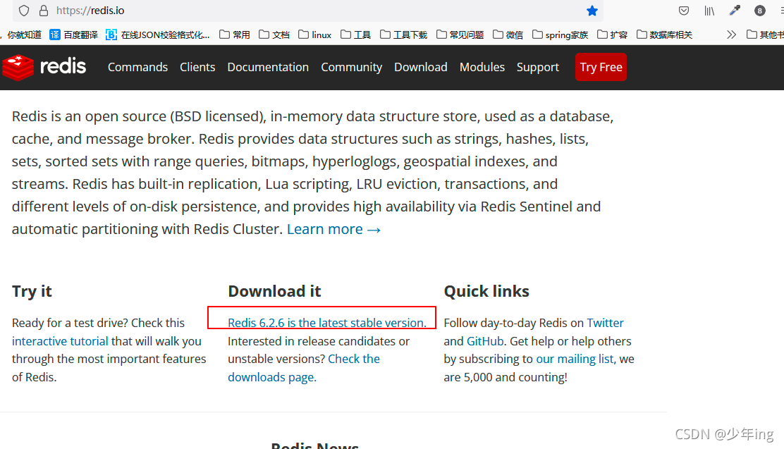The image size is (784, 449).
Task: Open the 百度翻译 bookmark icon
Action: coord(54,34)
